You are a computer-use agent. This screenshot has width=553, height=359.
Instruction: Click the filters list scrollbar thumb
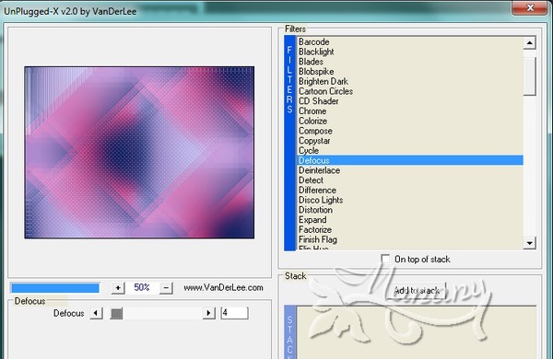[x=529, y=76]
